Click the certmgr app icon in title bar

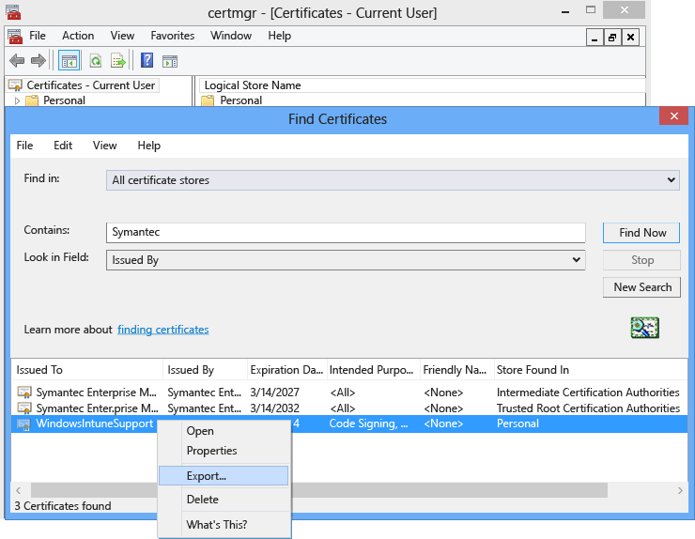tap(13, 12)
